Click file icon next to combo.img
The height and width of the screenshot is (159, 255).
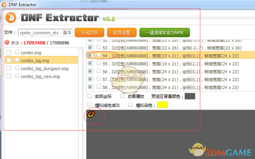[x=9, y=52]
